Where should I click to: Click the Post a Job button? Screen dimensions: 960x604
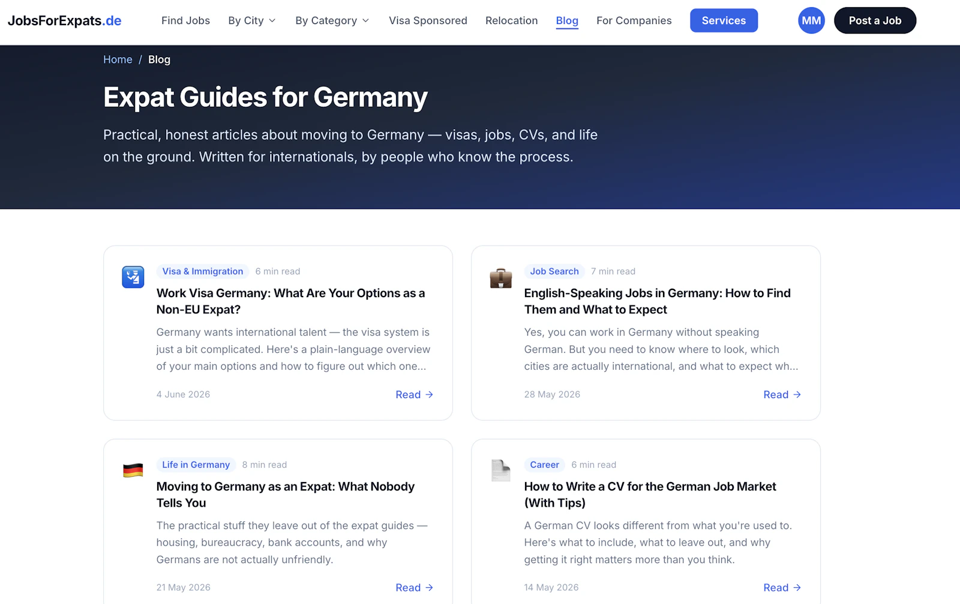(875, 20)
